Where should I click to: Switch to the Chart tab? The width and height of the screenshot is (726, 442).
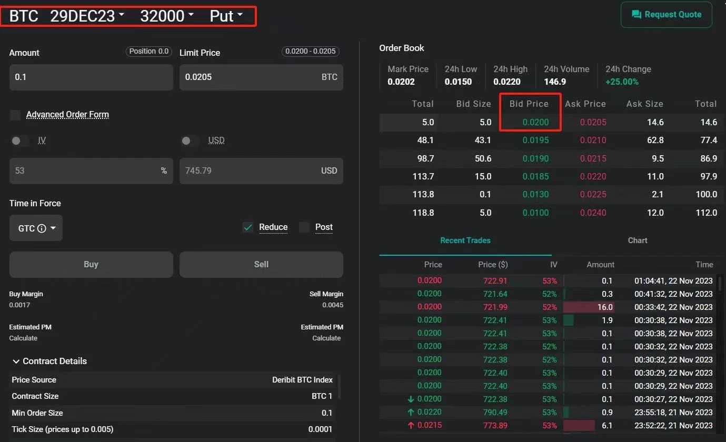point(637,240)
